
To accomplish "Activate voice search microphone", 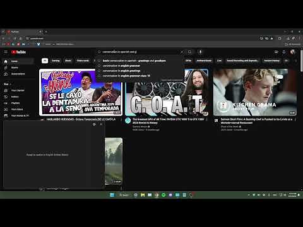I will (200, 52).
